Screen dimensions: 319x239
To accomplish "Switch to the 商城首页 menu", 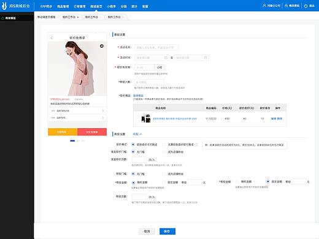I will coord(96,7).
